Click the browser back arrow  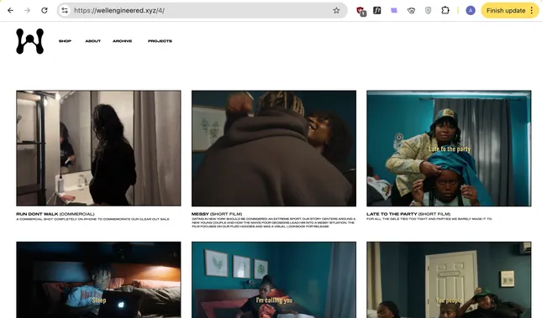(10, 10)
